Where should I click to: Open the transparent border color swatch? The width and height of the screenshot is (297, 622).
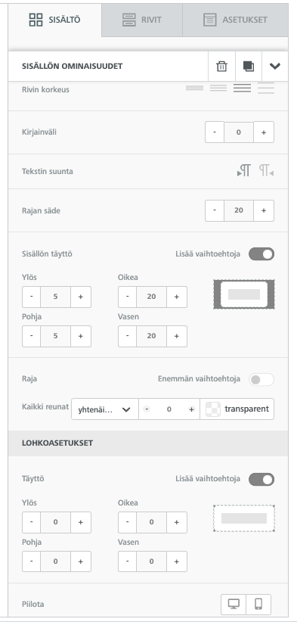click(x=237, y=409)
